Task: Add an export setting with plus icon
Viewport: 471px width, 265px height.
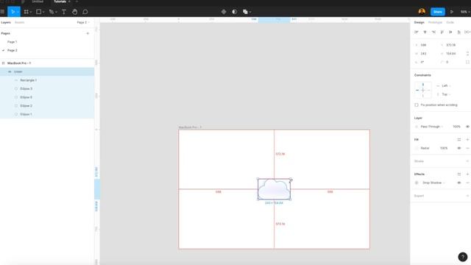Action: pos(467,196)
